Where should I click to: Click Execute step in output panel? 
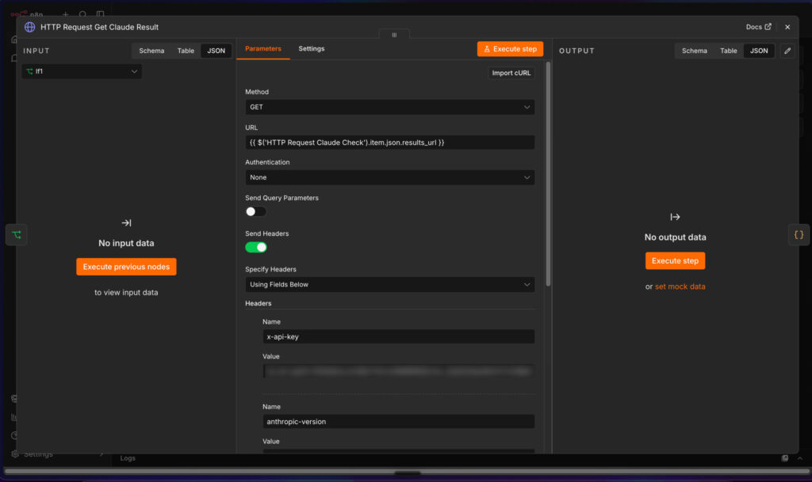(x=675, y=261)
